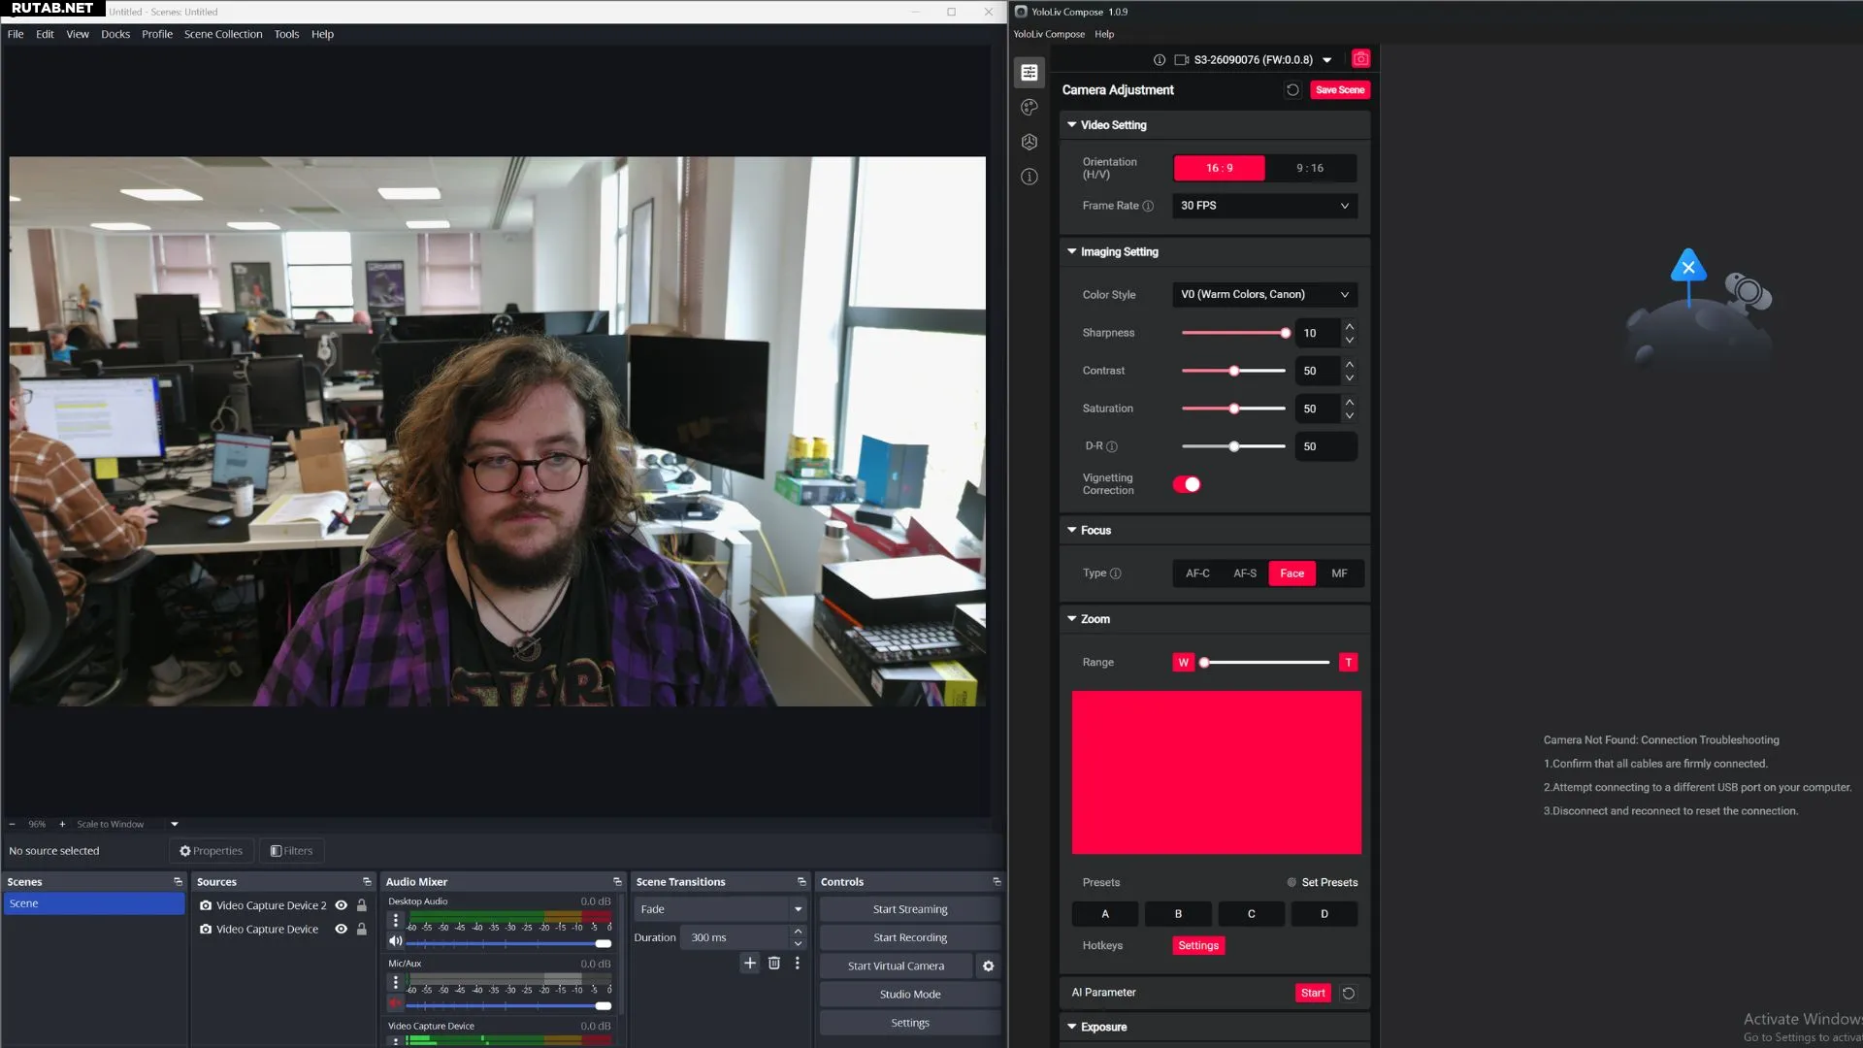The width and height of the screenshot is (1863, 1048).
Task: Open the Color Style dropdown
Action: tap(1263, 295)
